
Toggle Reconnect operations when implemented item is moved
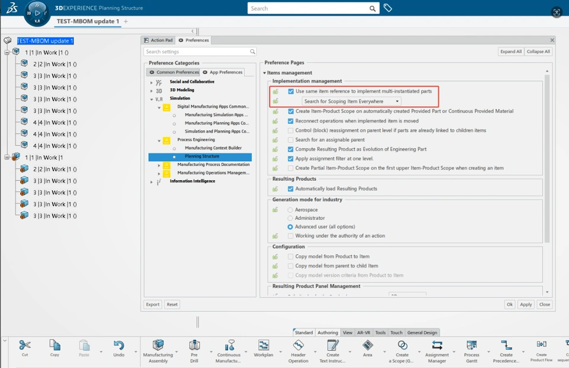[x=290, y=121]
